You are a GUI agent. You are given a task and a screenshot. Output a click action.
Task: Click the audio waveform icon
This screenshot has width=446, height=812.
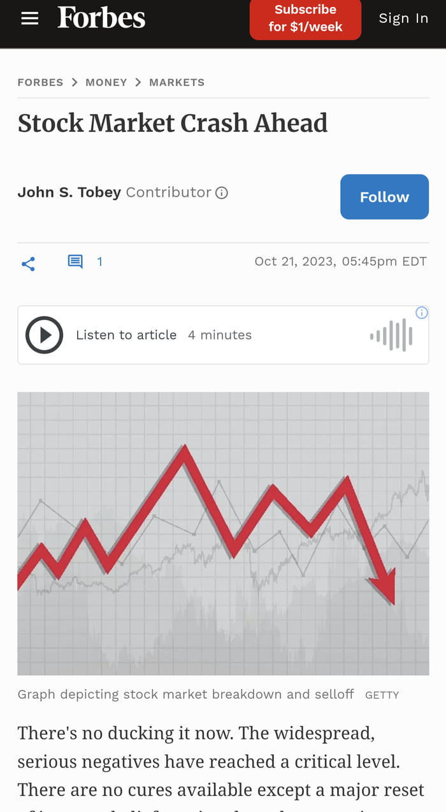pyautogui.click(x=391, y=335)
